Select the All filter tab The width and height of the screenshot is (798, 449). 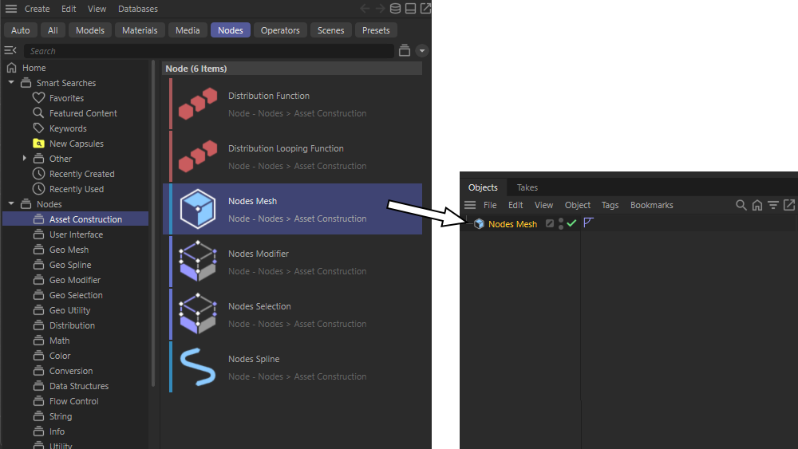(53, 30)
